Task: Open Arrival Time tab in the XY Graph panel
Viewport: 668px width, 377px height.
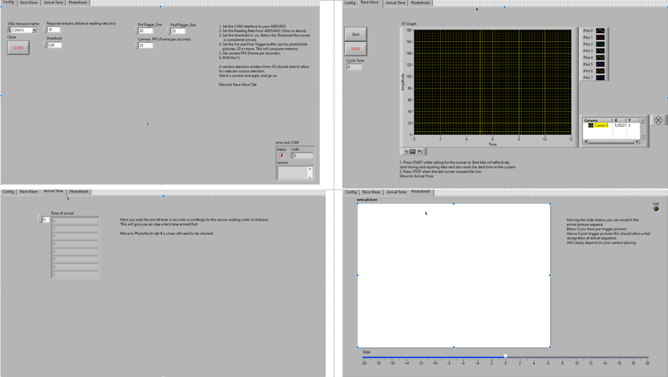Action: (x=395, y=3)
